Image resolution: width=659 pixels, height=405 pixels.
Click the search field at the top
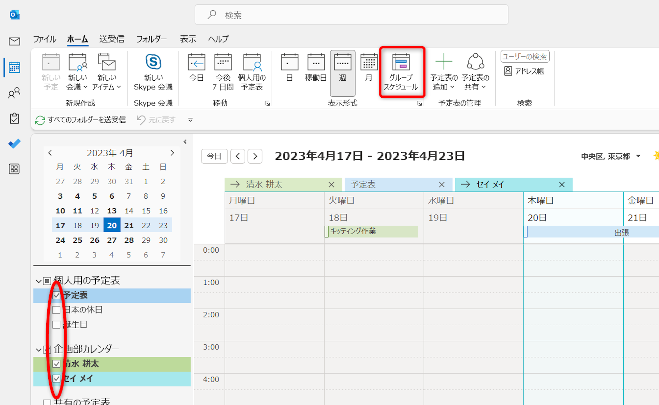point(351,15)
